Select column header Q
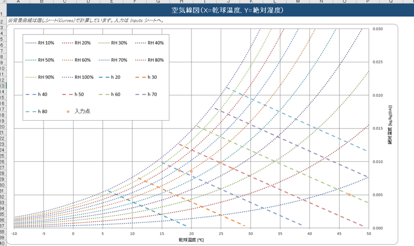The width and height of the screenshot is (414, 246). 391,2
